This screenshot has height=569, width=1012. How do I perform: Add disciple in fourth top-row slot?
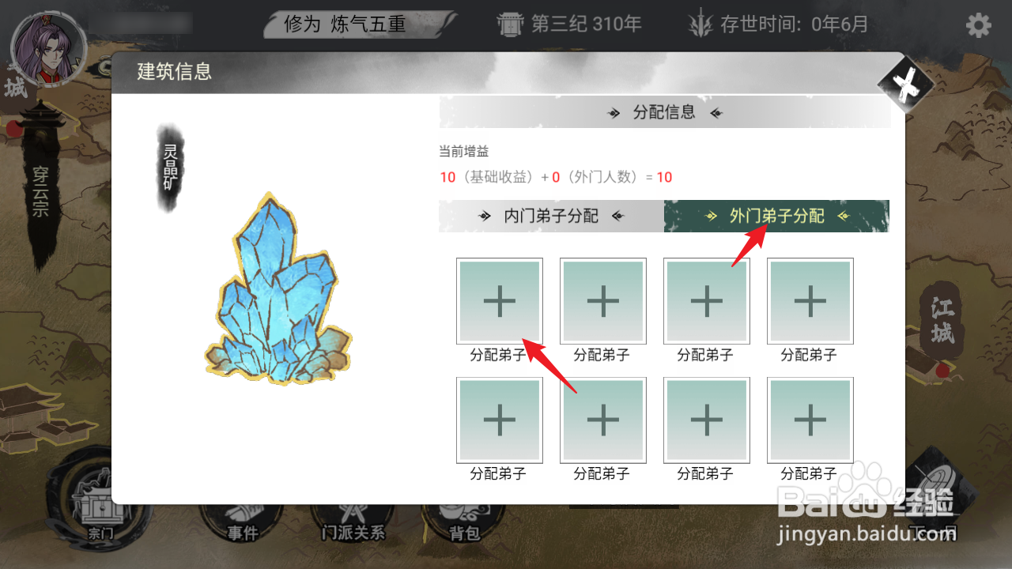pyautogui.click(x=810, y=301)
